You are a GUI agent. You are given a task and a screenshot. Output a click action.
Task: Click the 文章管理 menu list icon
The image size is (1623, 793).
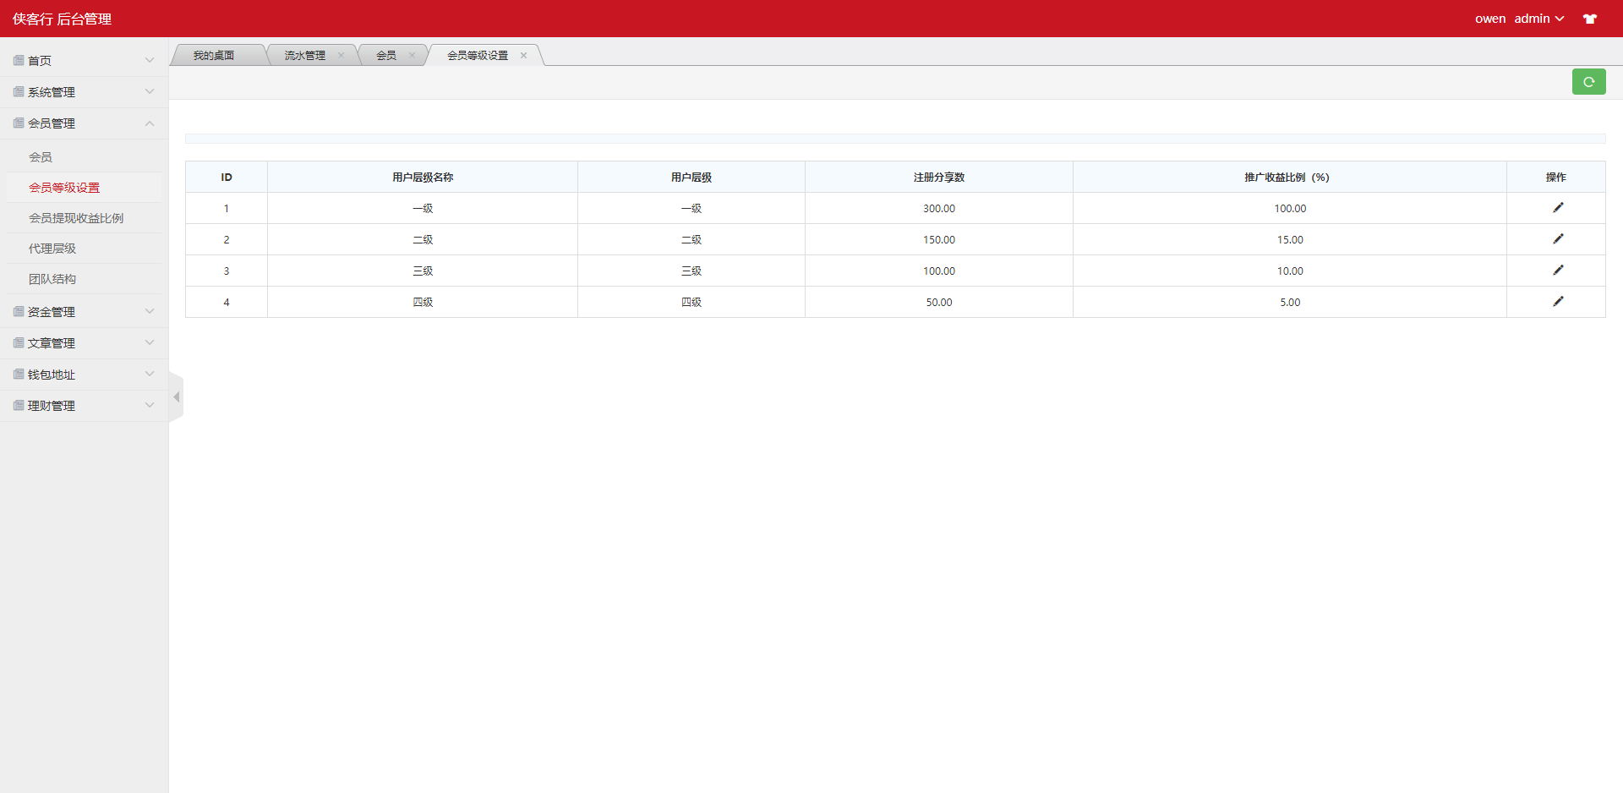19,342
